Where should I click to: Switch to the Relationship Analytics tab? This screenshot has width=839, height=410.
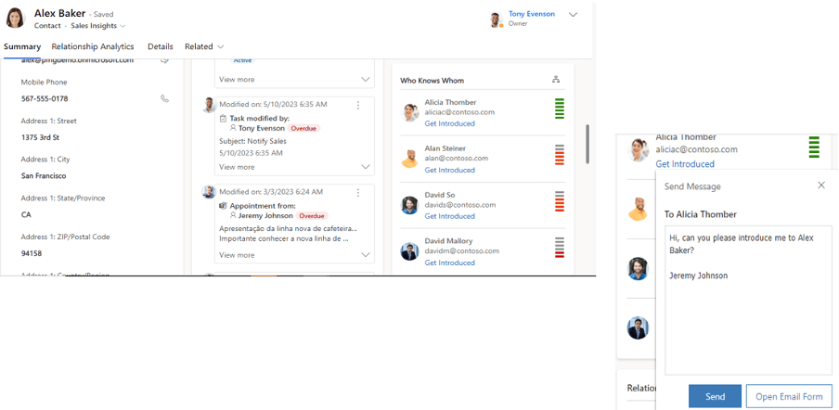click(93, 46)
